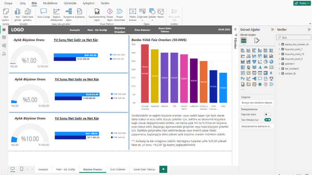Expand satislar_tb table
312x175 pixels.
279,73
